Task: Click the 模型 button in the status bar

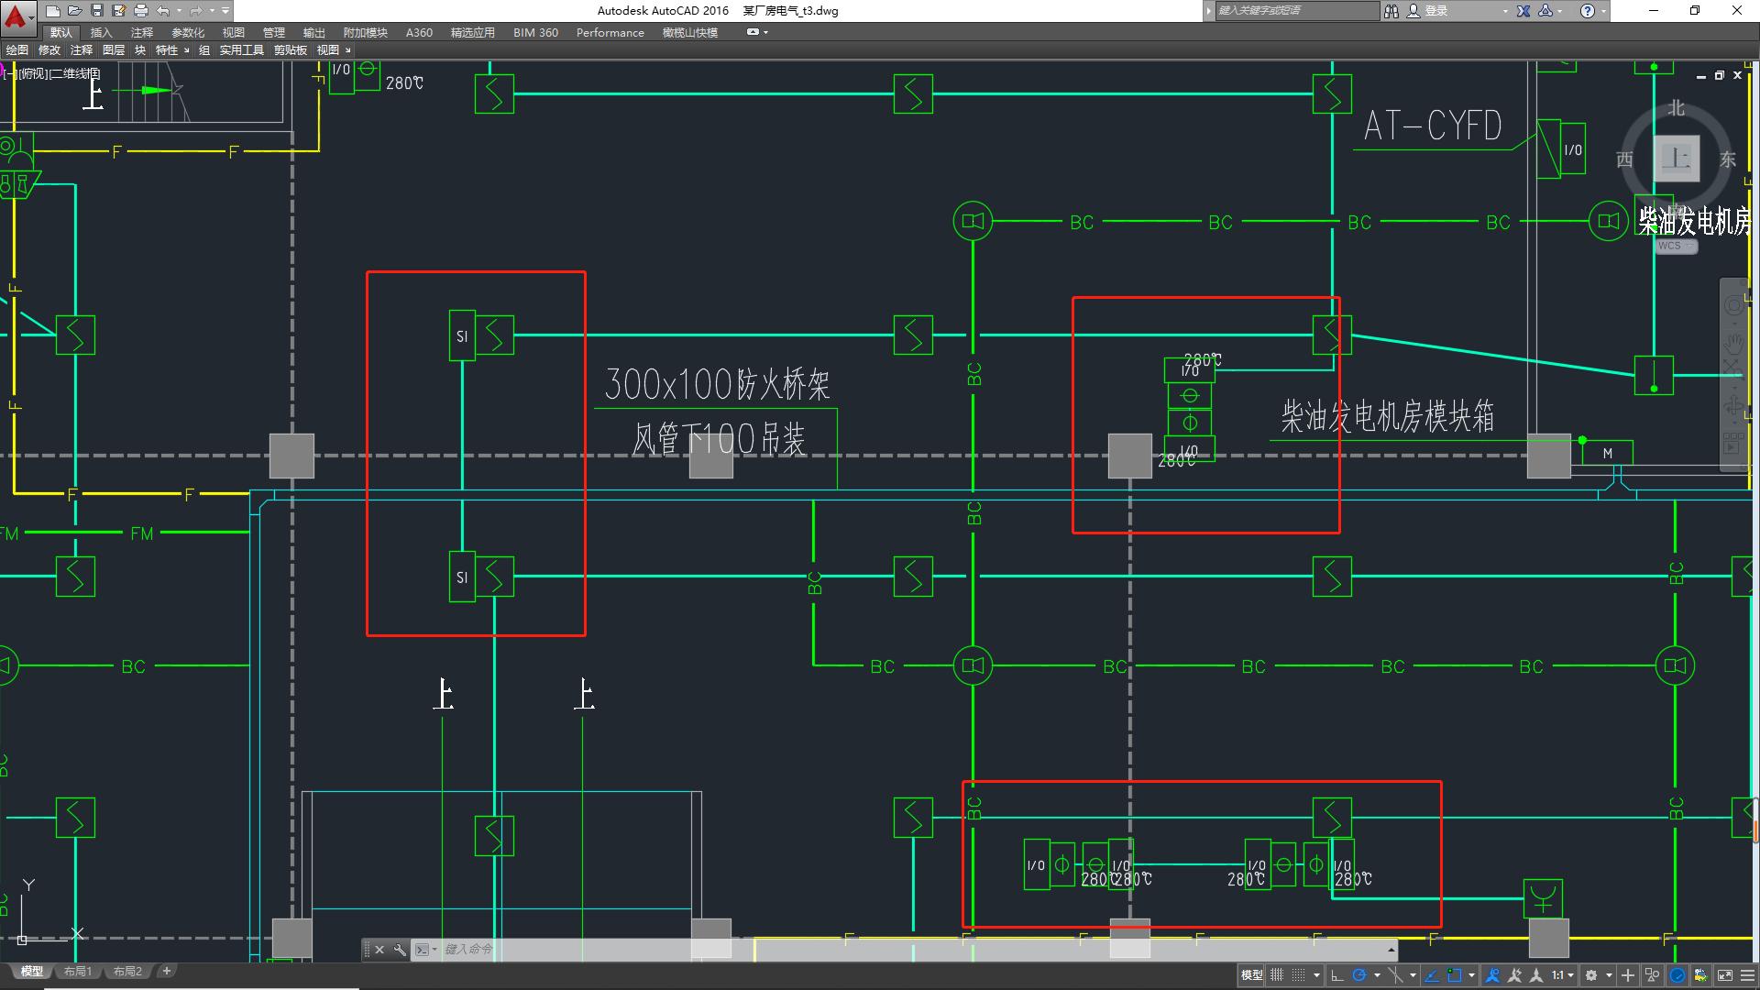Action: (1251, 975)
